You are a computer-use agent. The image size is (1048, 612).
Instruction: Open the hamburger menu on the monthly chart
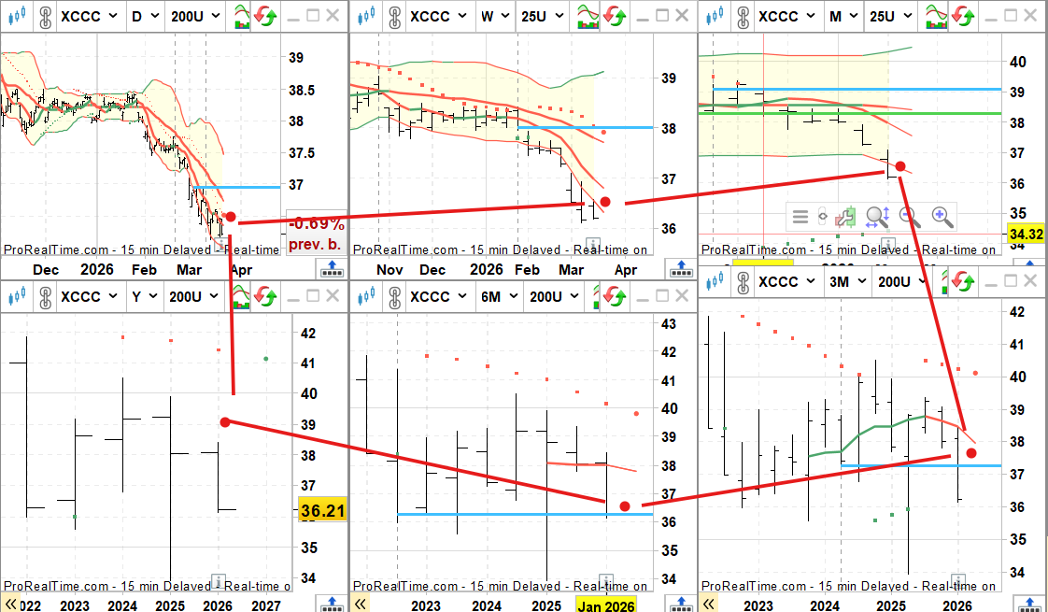click(800, 217)
